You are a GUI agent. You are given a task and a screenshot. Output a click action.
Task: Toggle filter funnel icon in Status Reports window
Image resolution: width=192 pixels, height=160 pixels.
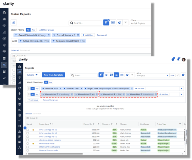106,22
